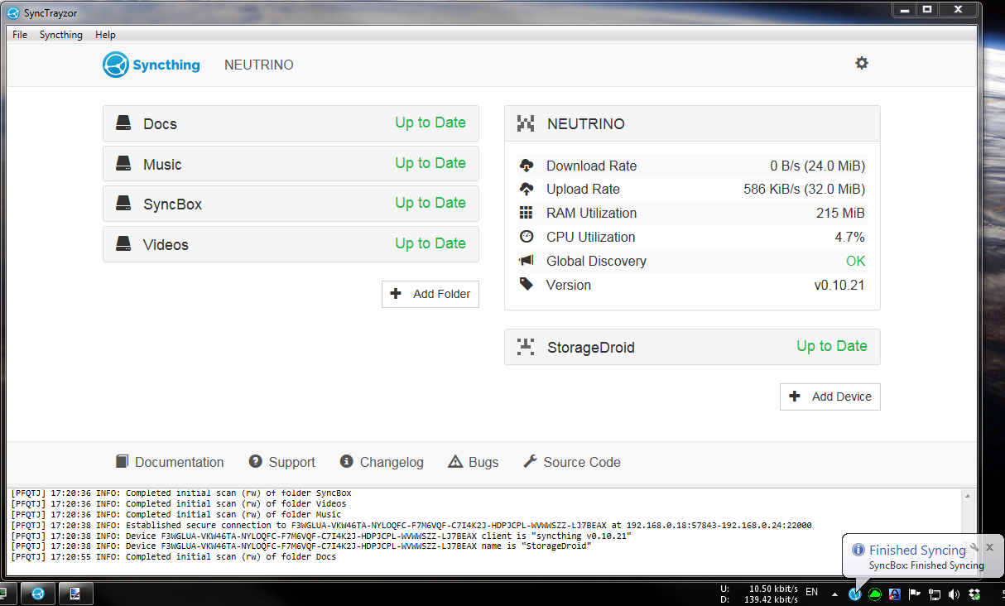Open the Source Code link
Viewport: 1005px width, 606px height.
point(572,462)
